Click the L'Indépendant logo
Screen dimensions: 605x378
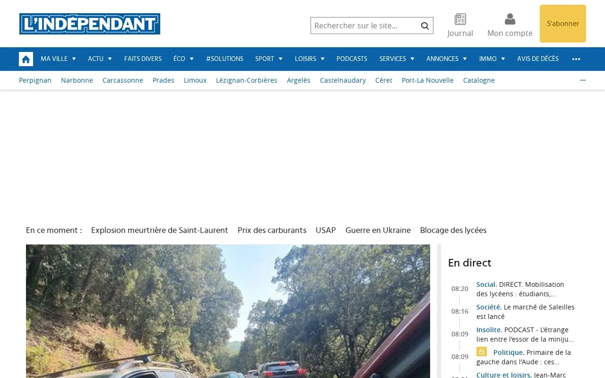pyautogui.click(x=90, y=24)
